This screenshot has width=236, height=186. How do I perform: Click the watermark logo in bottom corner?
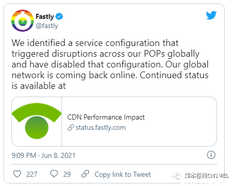tap(200, 175)
